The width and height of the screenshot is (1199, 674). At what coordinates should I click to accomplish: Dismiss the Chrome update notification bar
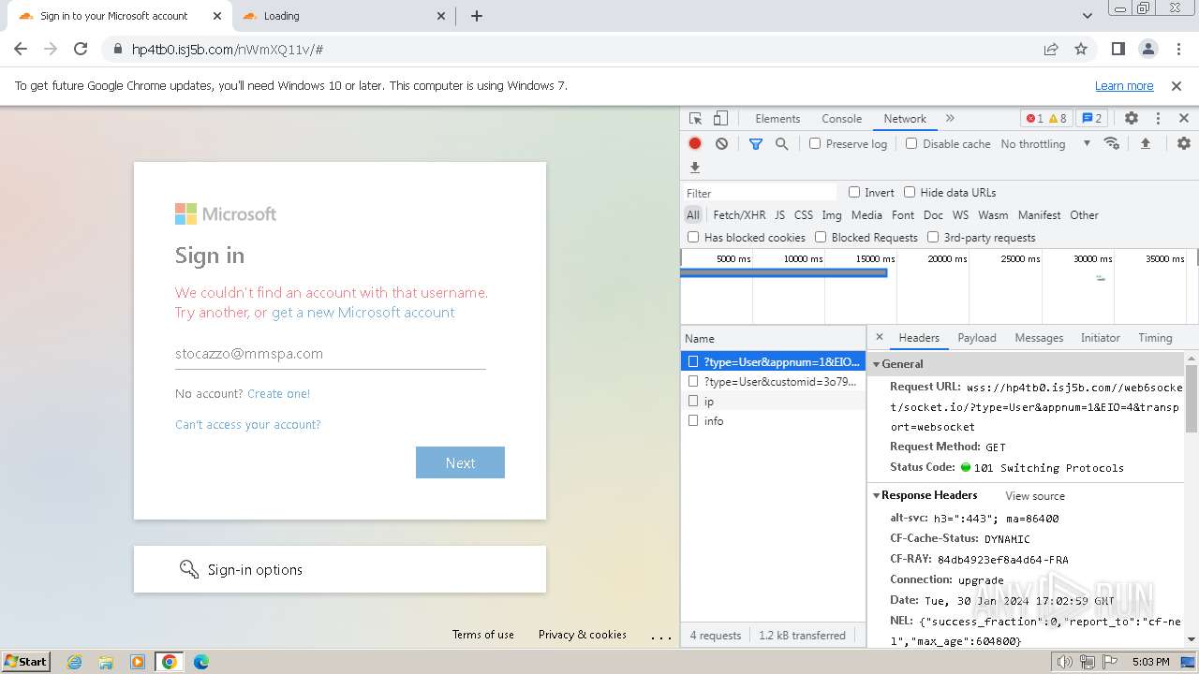point(1177,85)
